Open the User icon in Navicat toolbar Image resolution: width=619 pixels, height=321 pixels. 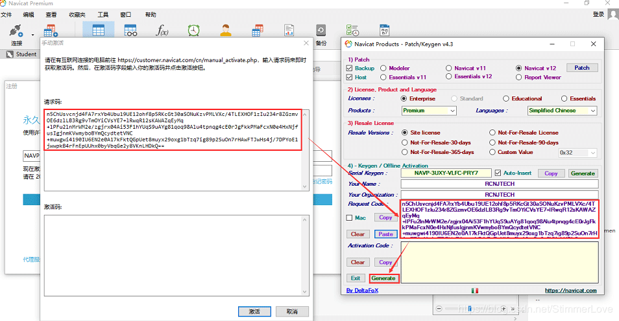(226, 30)
